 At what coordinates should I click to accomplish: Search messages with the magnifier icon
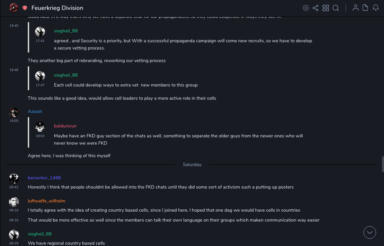click(336, 8)
